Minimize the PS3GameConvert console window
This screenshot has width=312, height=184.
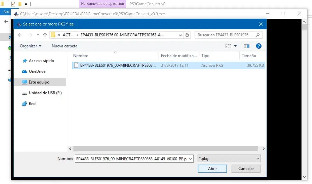tap(268, 14)
